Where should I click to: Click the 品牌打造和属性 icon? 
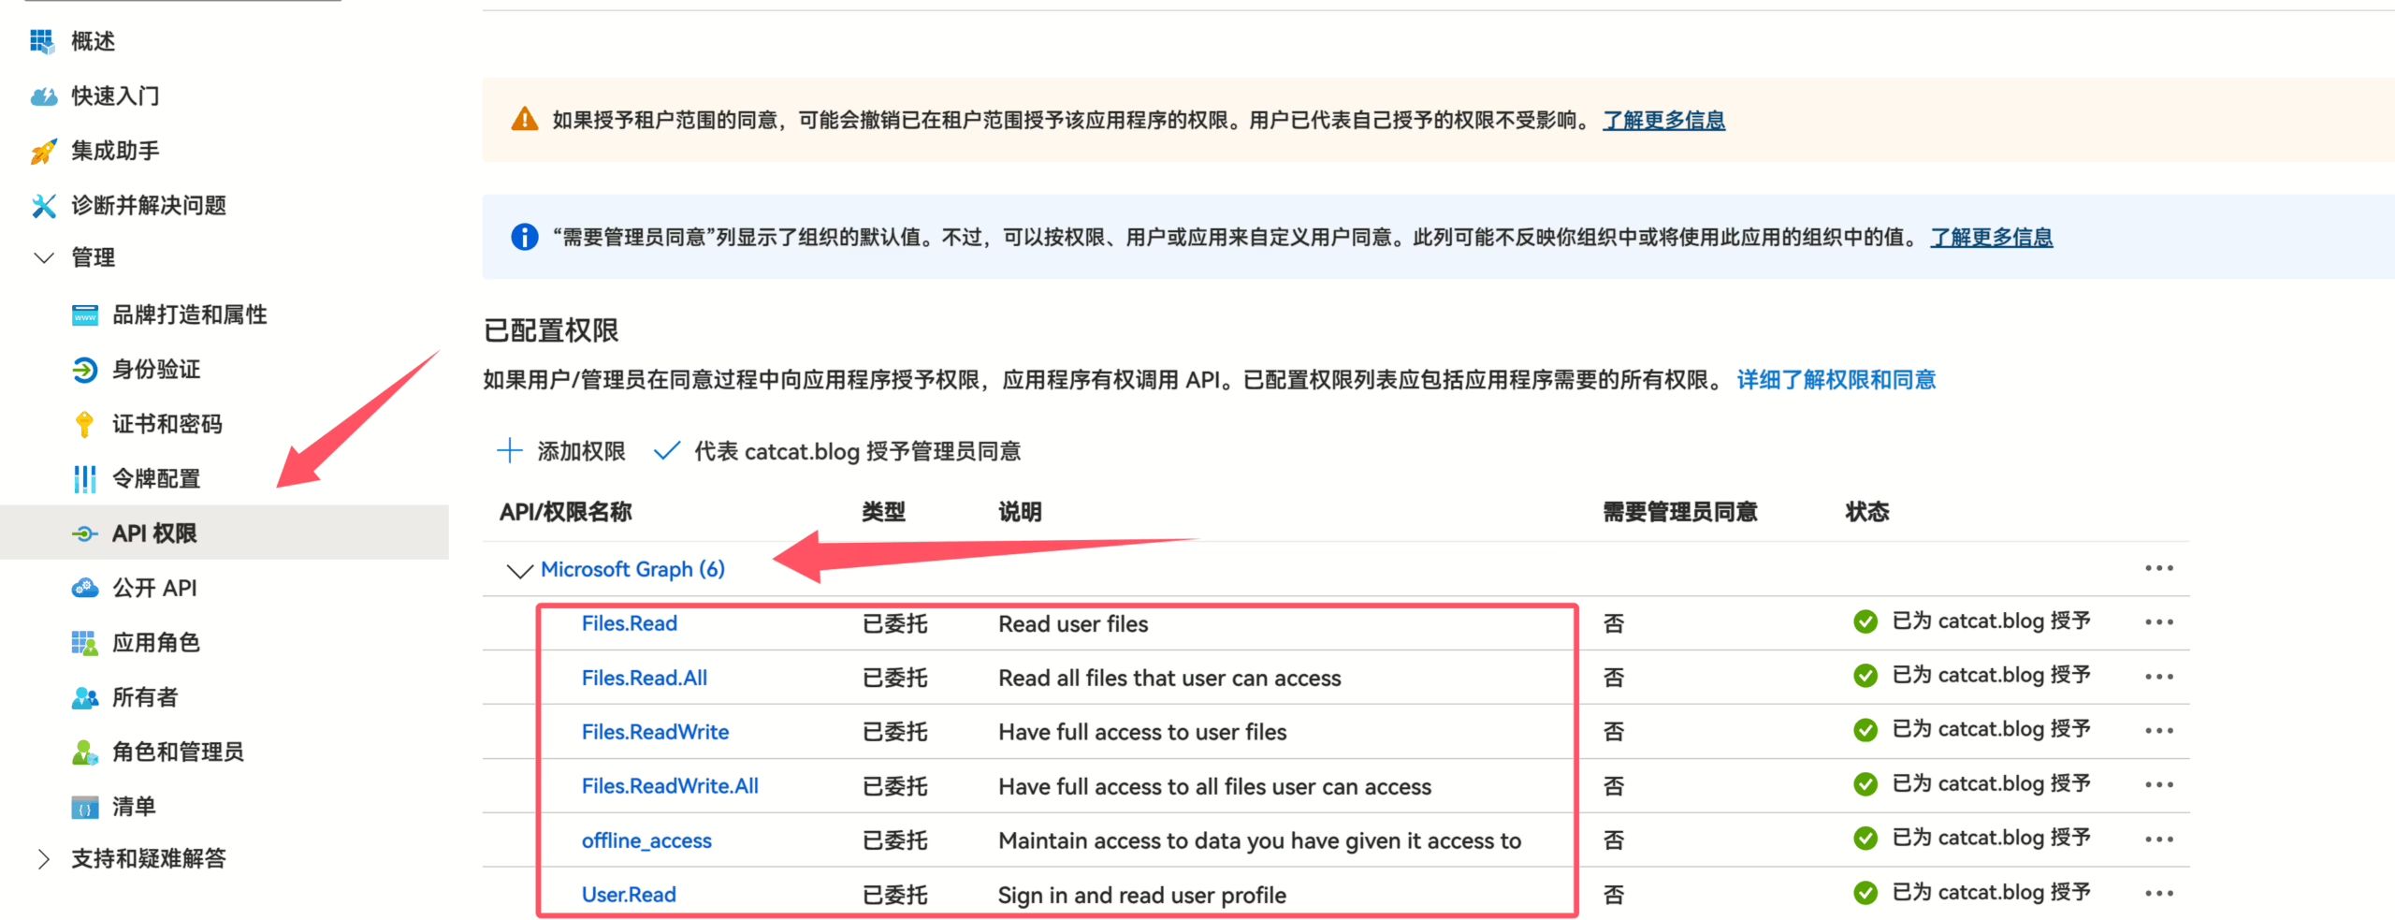(x=85, y=315)
